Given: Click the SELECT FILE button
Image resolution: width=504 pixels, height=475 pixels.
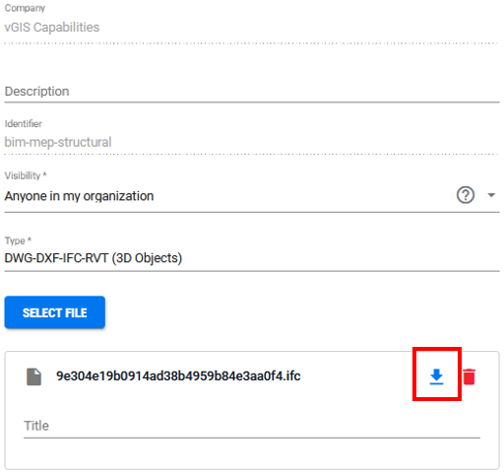Looking at the screenshot, I should 55,312.
